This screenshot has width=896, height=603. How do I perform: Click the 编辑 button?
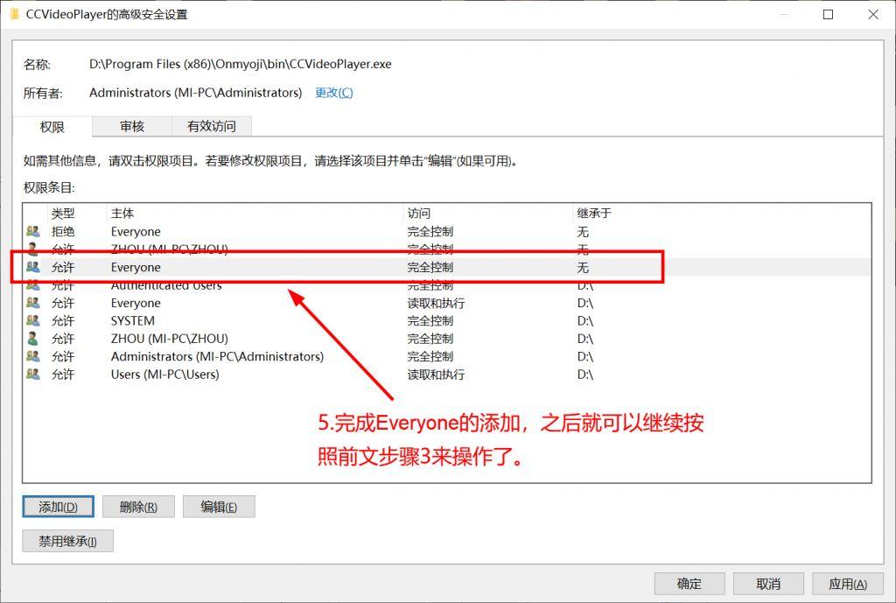tap(219, 507)
